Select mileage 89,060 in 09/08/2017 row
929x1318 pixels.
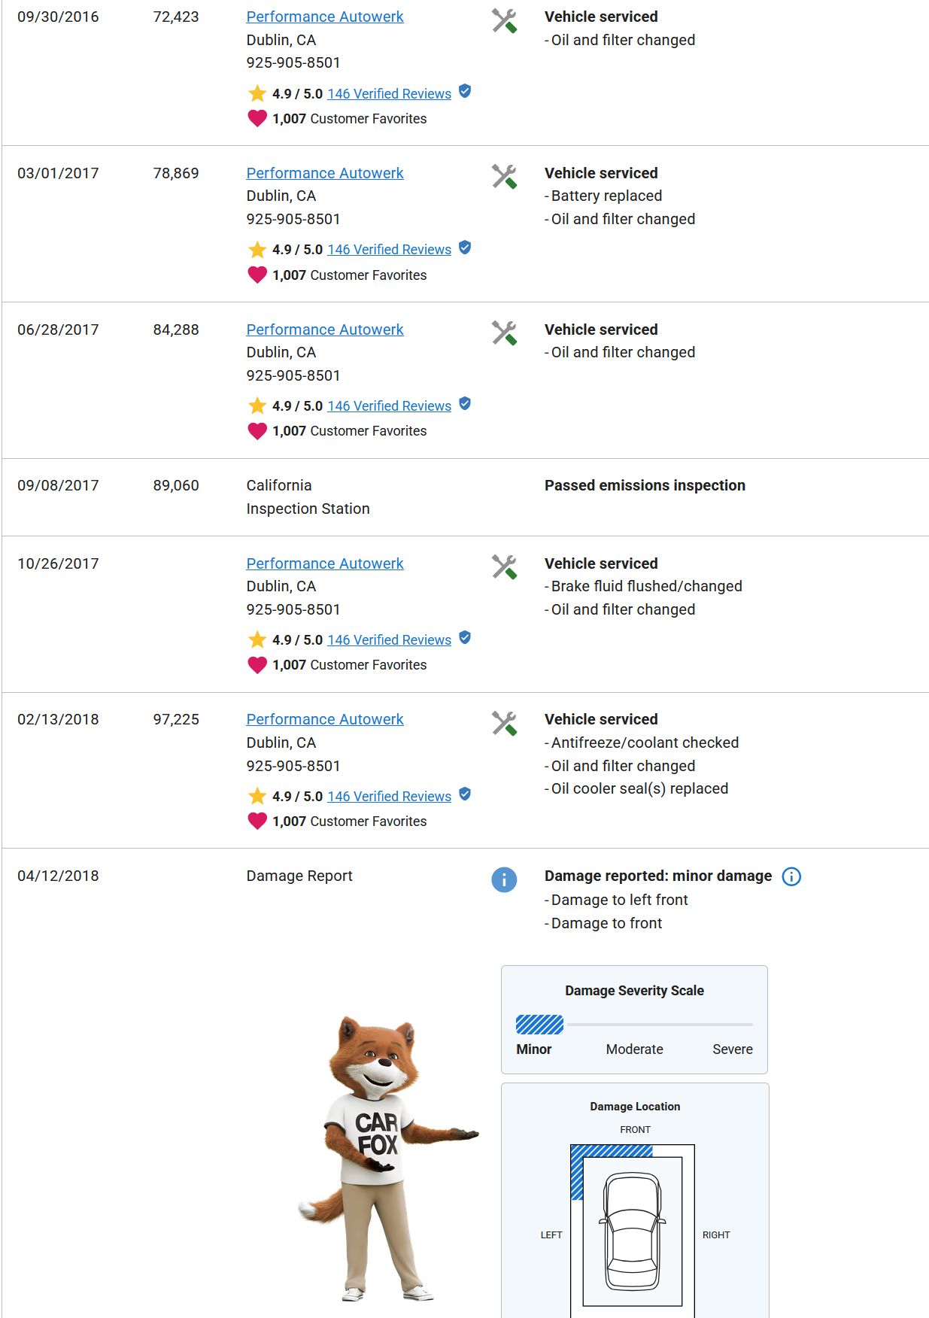(x=176, y=485)
